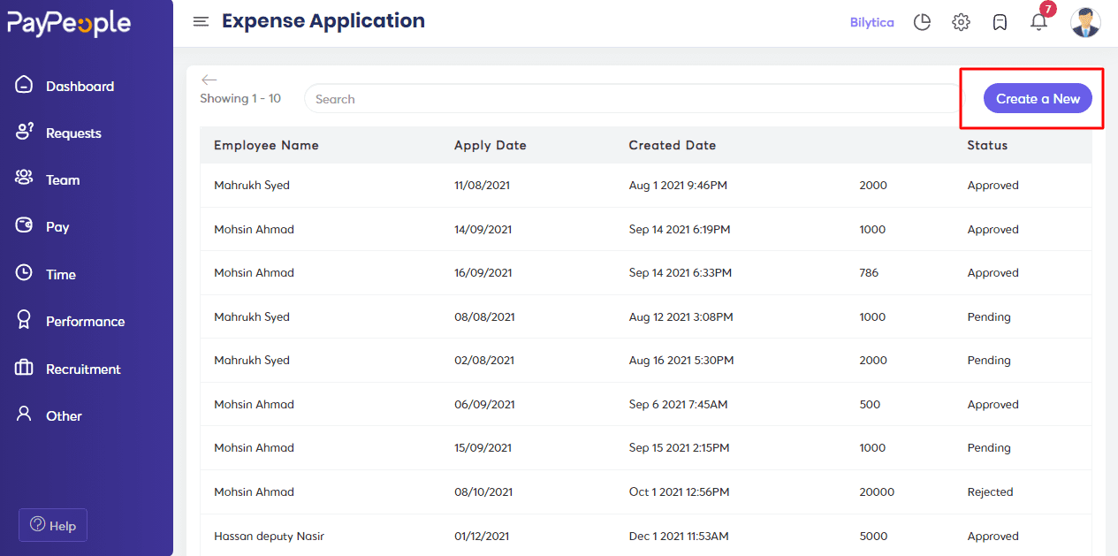Click the Status column header
The height and width of the screenshot is (556, 1118).
[x=987, y=145]
